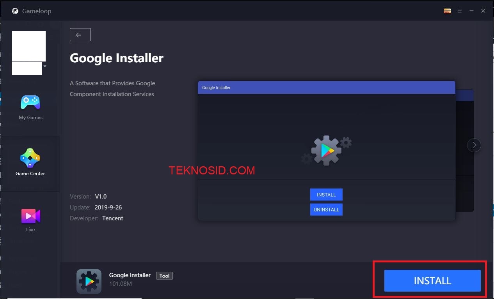This screenshot has height=299, width=494.
Task: Click the large blue INSTALL button
Action: pos(432,281)
